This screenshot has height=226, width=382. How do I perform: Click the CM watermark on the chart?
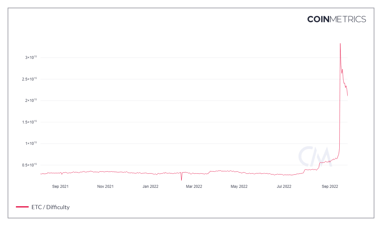tap(314, 156)
